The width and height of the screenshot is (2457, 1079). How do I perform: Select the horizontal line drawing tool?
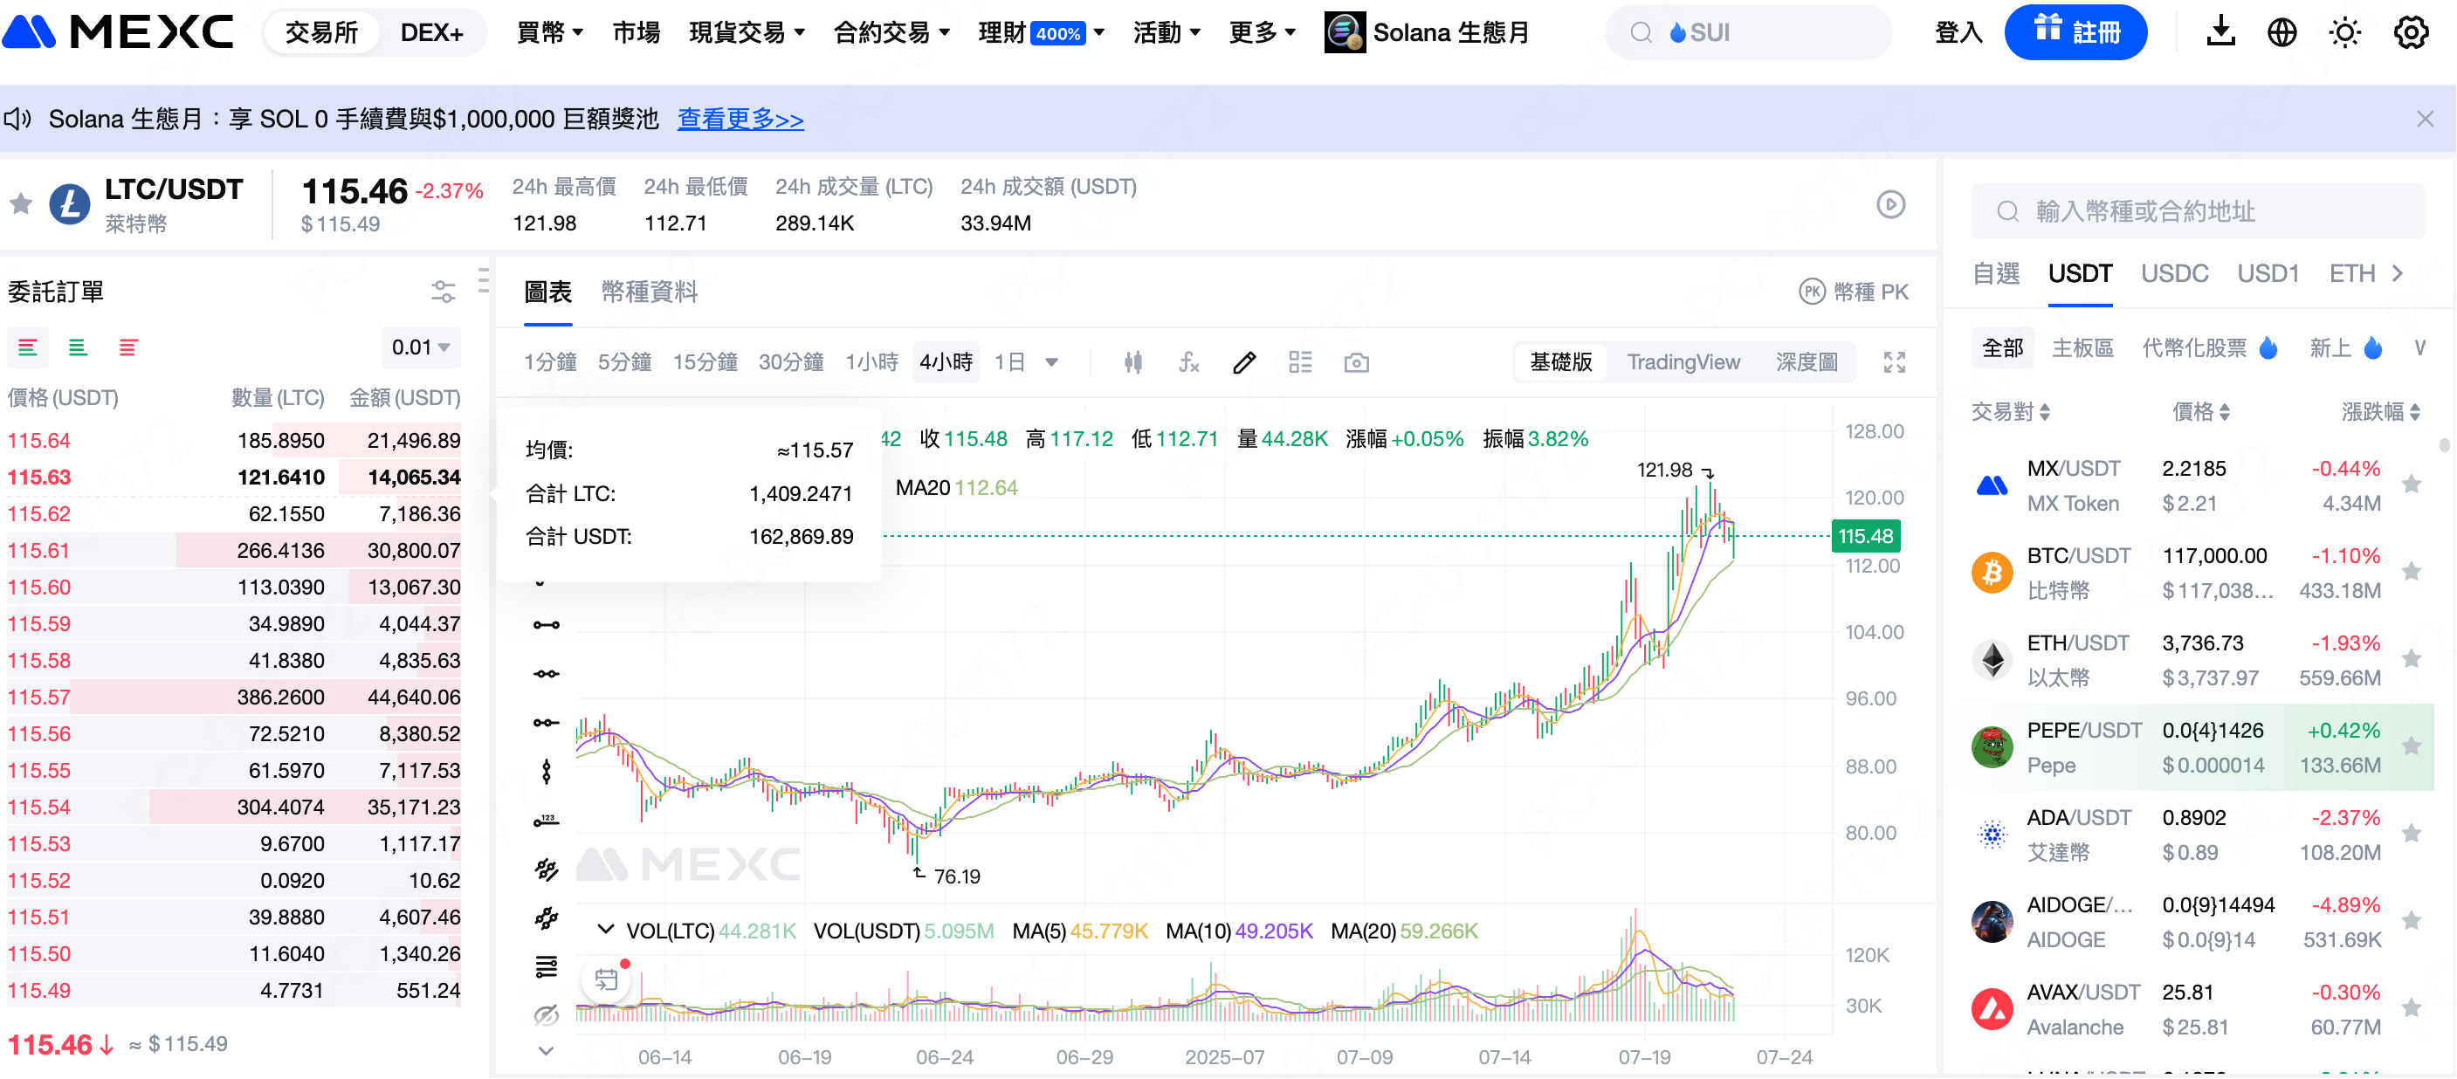click(547, 674)
